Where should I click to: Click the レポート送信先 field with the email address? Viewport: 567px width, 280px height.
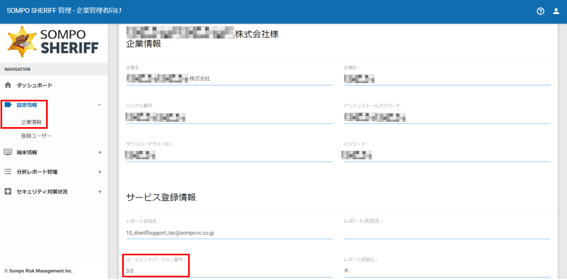pos(229,233)
